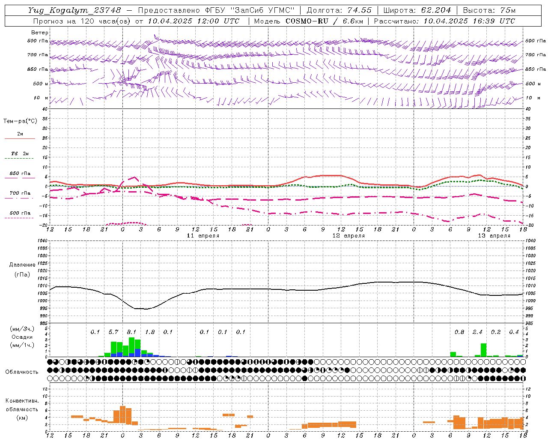Select the Прогноз на 120 часа(ов) text
The width and height of the screenshot is (548, 439).
(x=82, y=21)
